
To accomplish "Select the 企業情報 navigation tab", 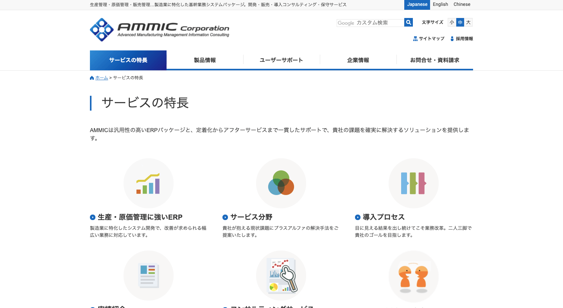I will click(358, 60).
